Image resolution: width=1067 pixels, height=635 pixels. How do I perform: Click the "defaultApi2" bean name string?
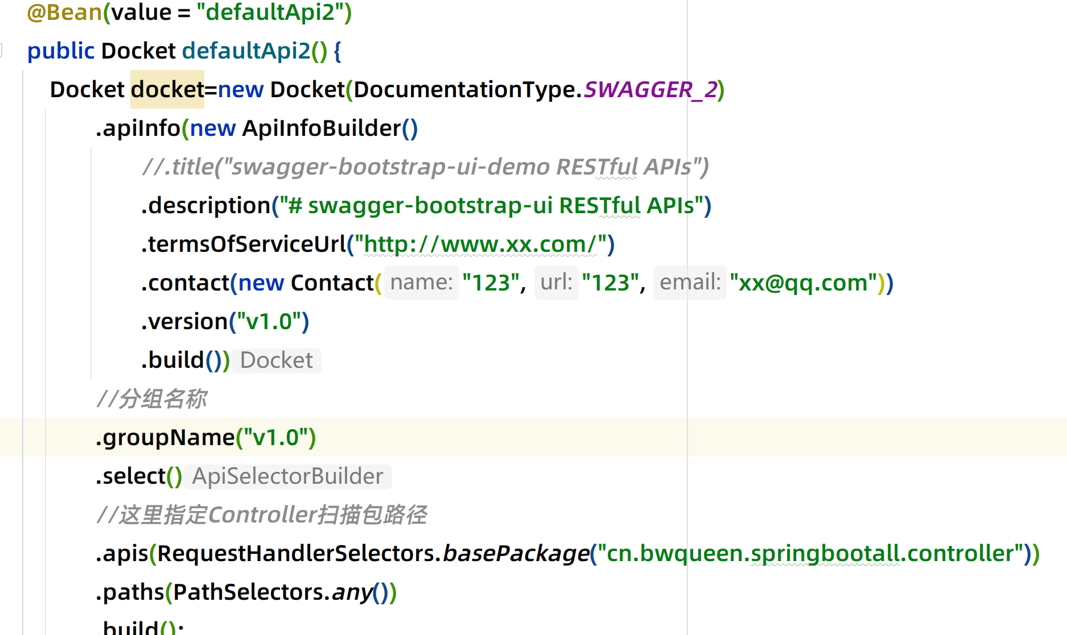click(274, 13)
